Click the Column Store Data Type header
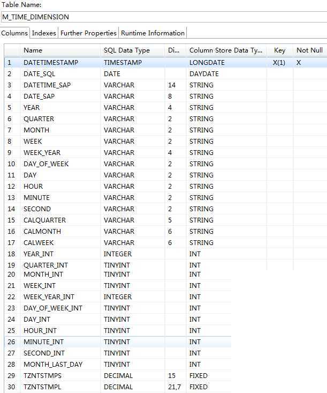The height and width of the screenshot is (393, 327). click(226, 50)
